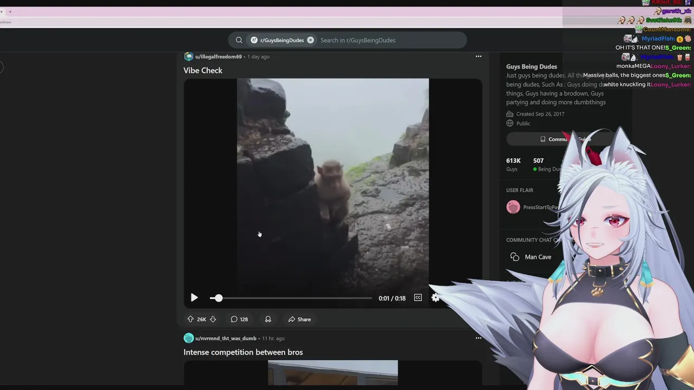Open the Community Guide button
694x390 pixels.
click(x=565, y=139)
